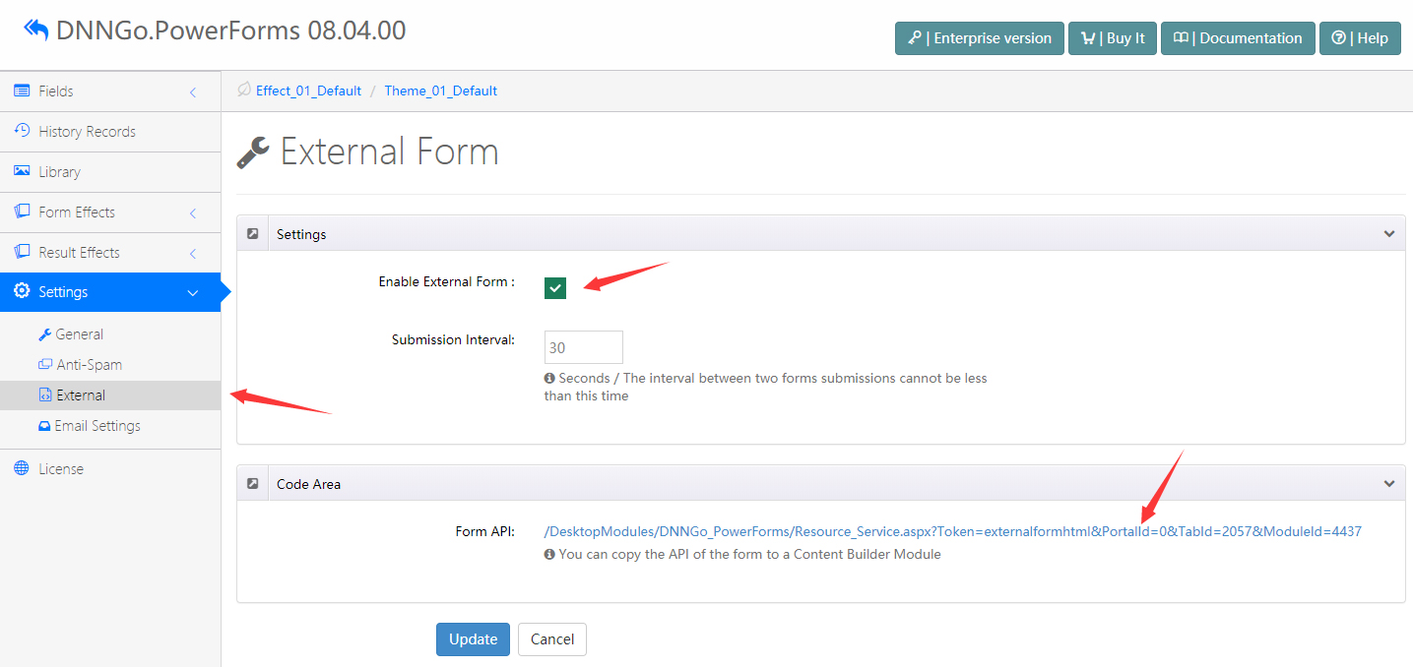
Task: Open the Theme_01_Default breadcrumb
Action: 440,91
